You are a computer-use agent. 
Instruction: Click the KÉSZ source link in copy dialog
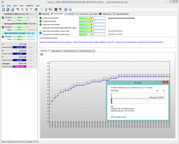click(x=129, y=88)
